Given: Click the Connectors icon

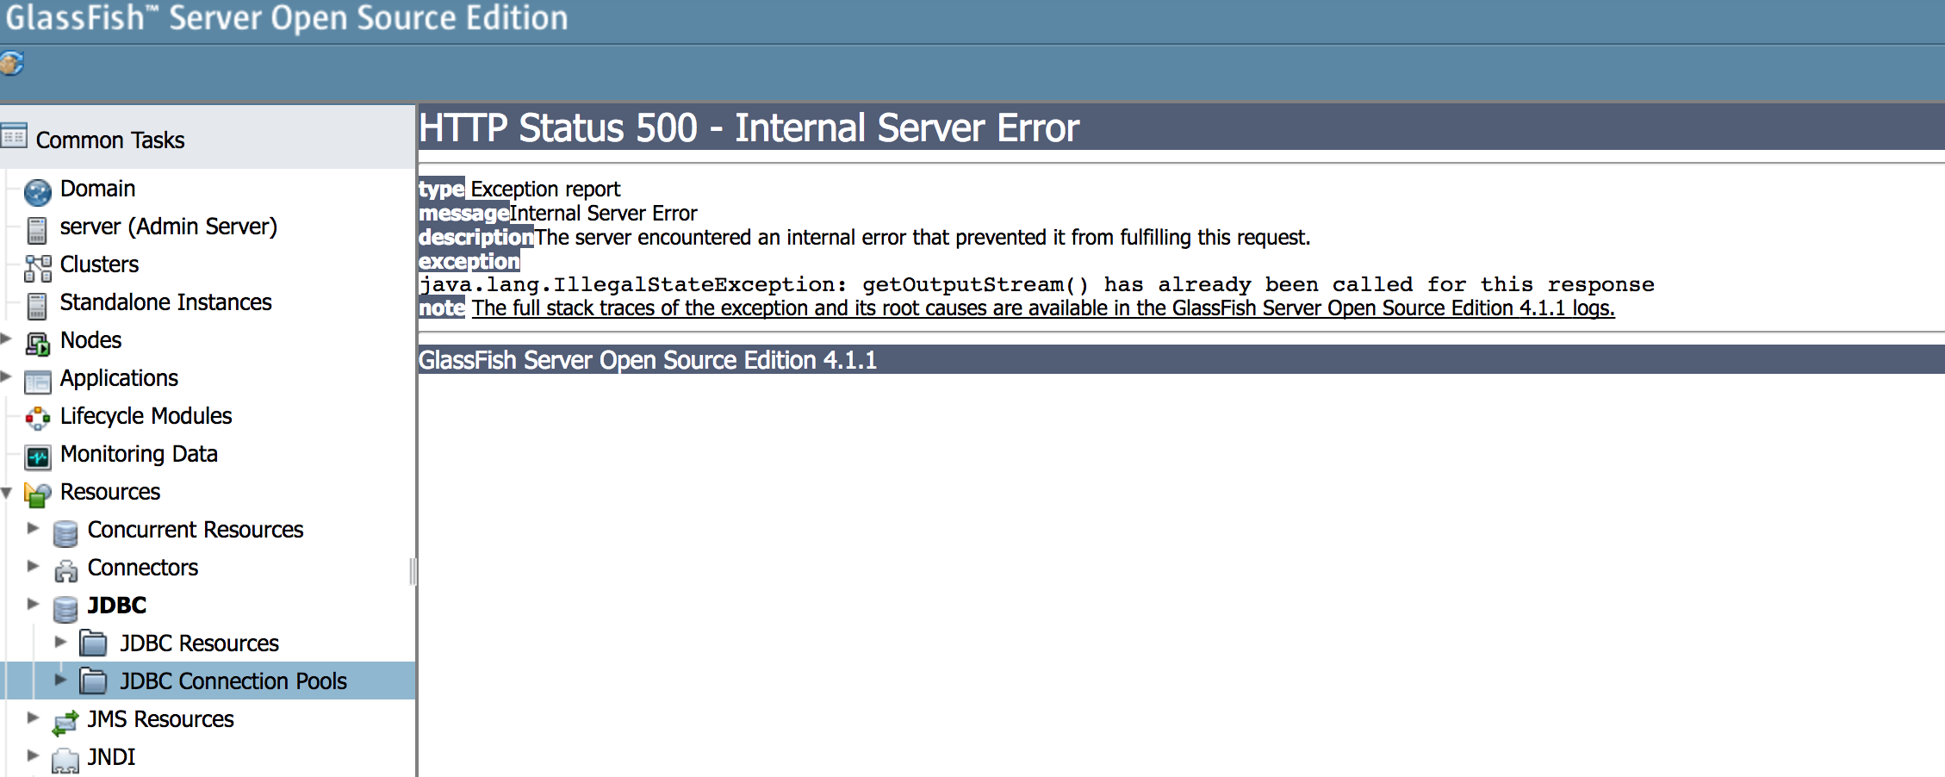Looking at the screenshot, I should coord(65,571).
